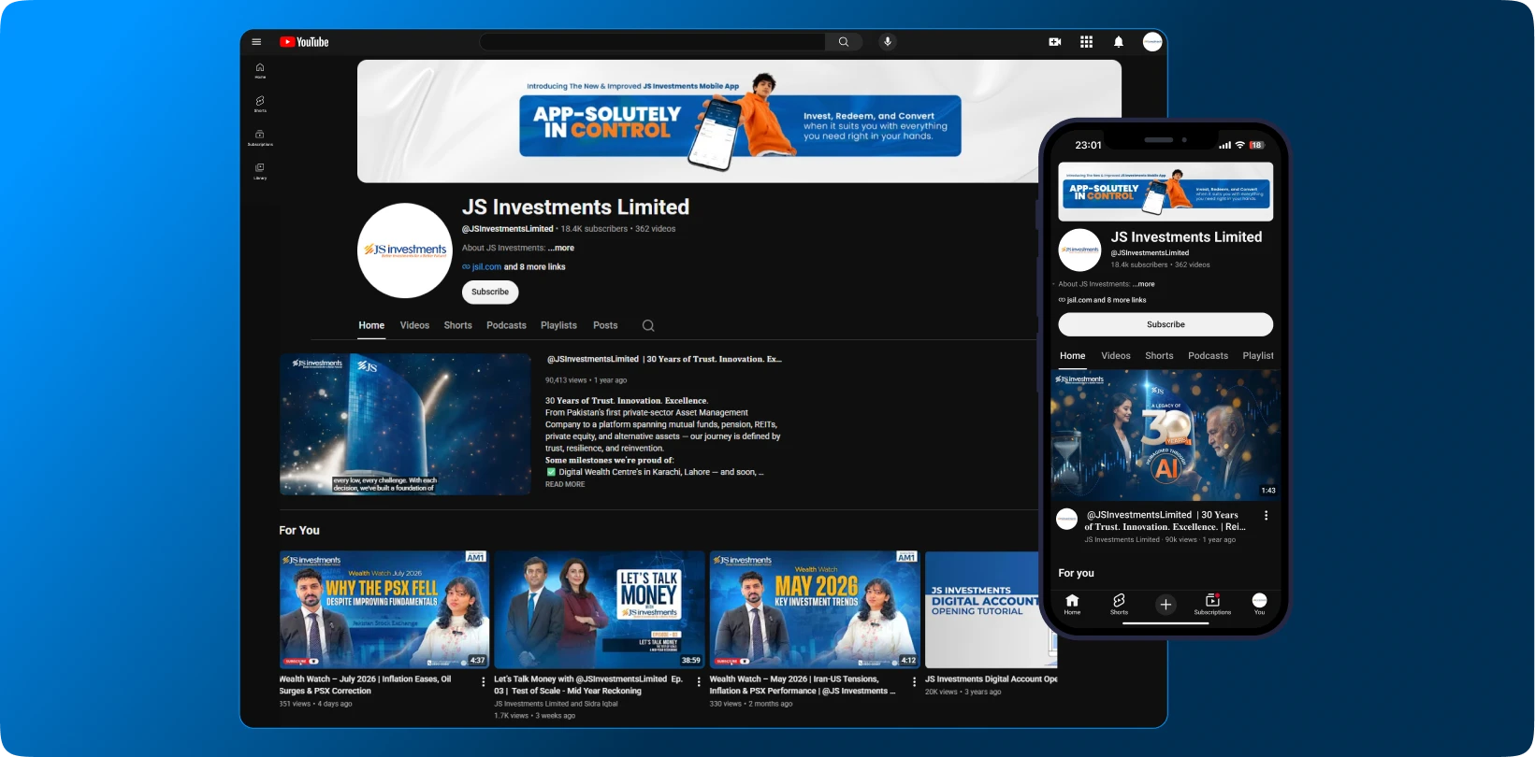This screenshot has height=757, width=1535.
Task: Open the YouTube apps grid
Action: click(1086, 42)
